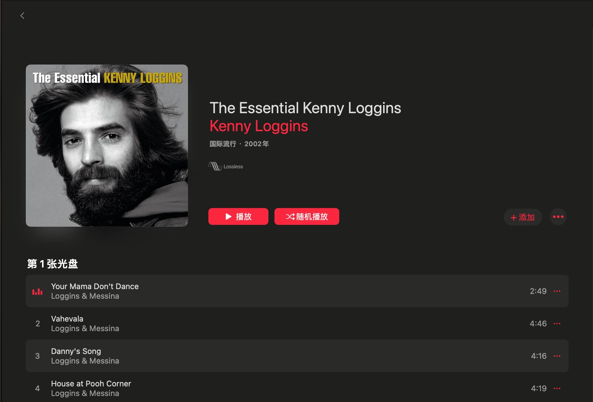Viewport: 593px width, 402px height.
Task: Click track number 3 to play Danny's Song
Action: click(x=38, y=356)
